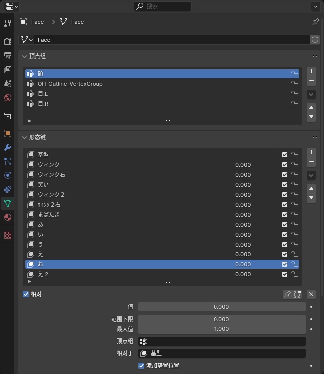
Task: Add a new shape key
Action: click(311, 152)
